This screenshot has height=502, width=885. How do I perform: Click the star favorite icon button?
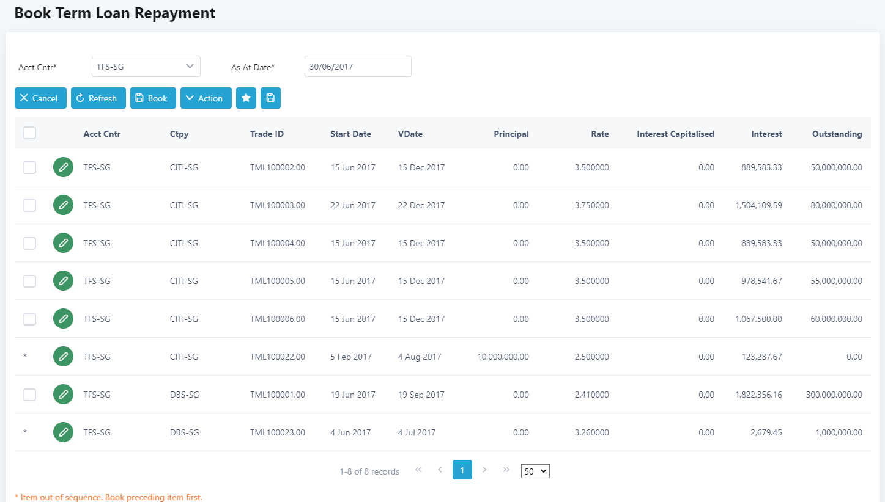[x=246, y=98]
